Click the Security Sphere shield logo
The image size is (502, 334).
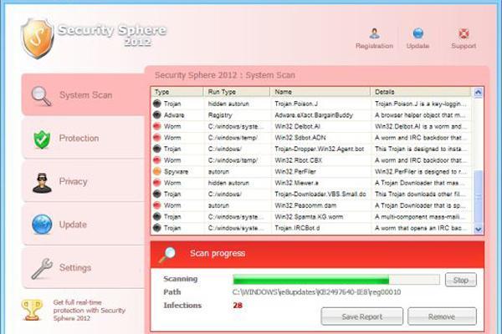click(37, 38)
